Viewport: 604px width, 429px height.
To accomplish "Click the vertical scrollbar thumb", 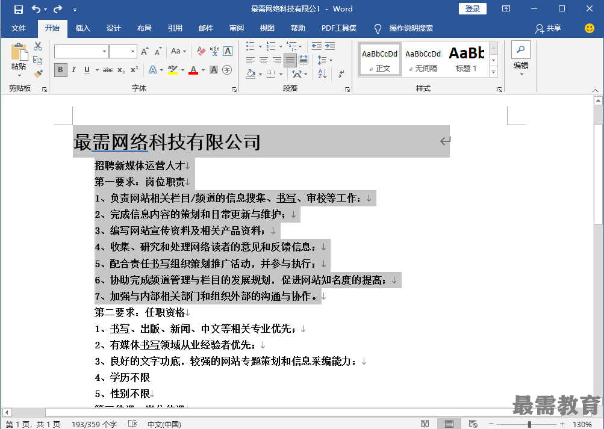I will click(598, 174).
